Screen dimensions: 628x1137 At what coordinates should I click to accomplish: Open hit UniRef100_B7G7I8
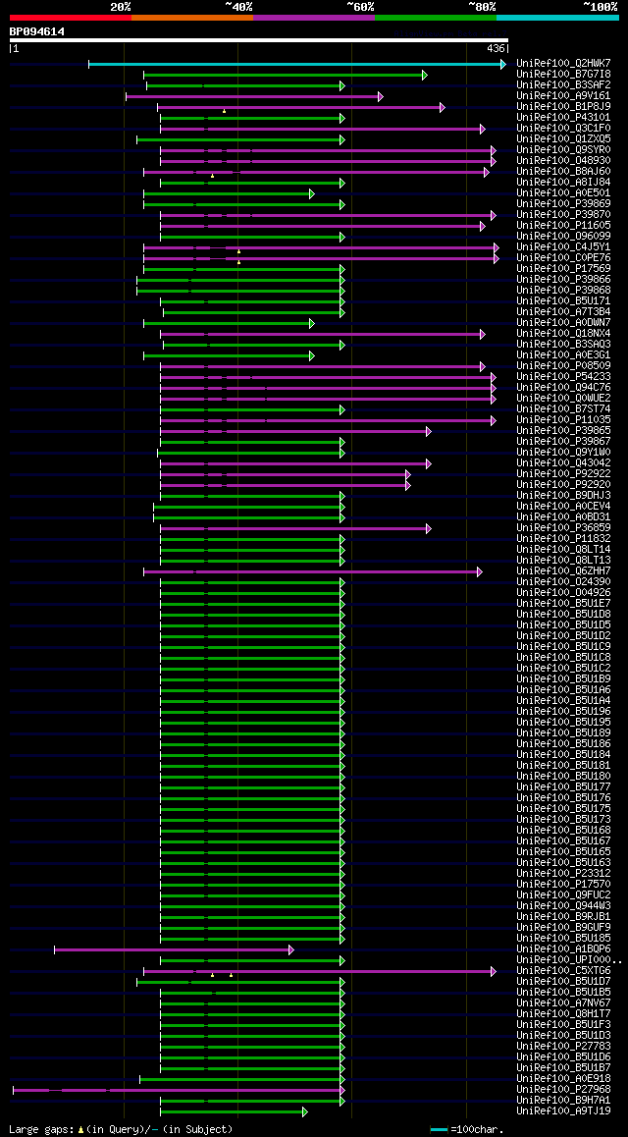pos(563,75)
